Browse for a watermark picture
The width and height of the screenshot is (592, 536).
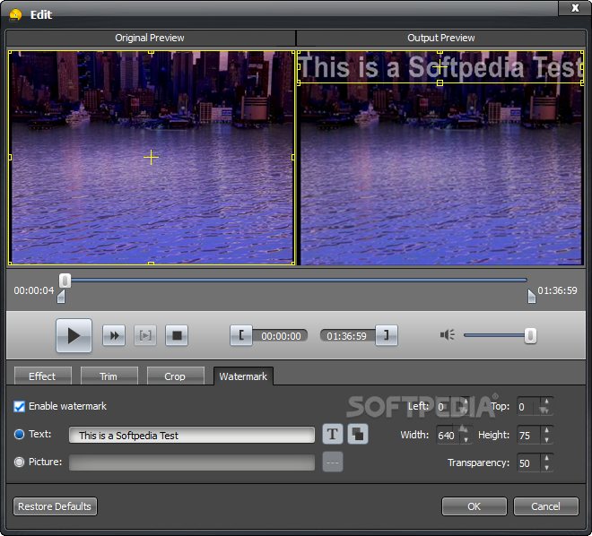pos(333,463)
